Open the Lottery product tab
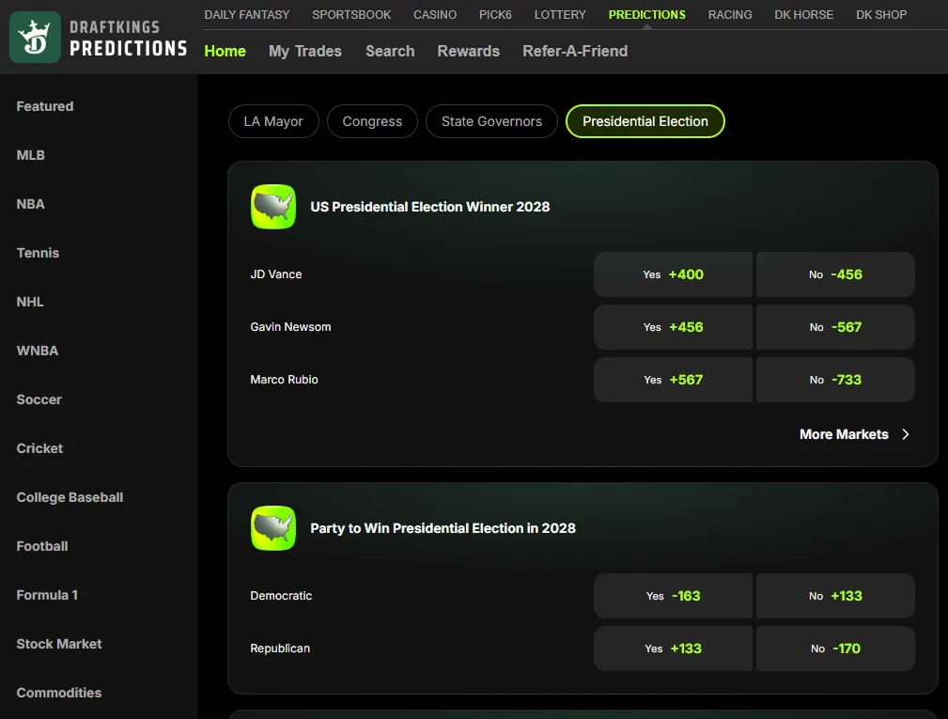This screenshot has height=719, width=948. click(560, 14)
